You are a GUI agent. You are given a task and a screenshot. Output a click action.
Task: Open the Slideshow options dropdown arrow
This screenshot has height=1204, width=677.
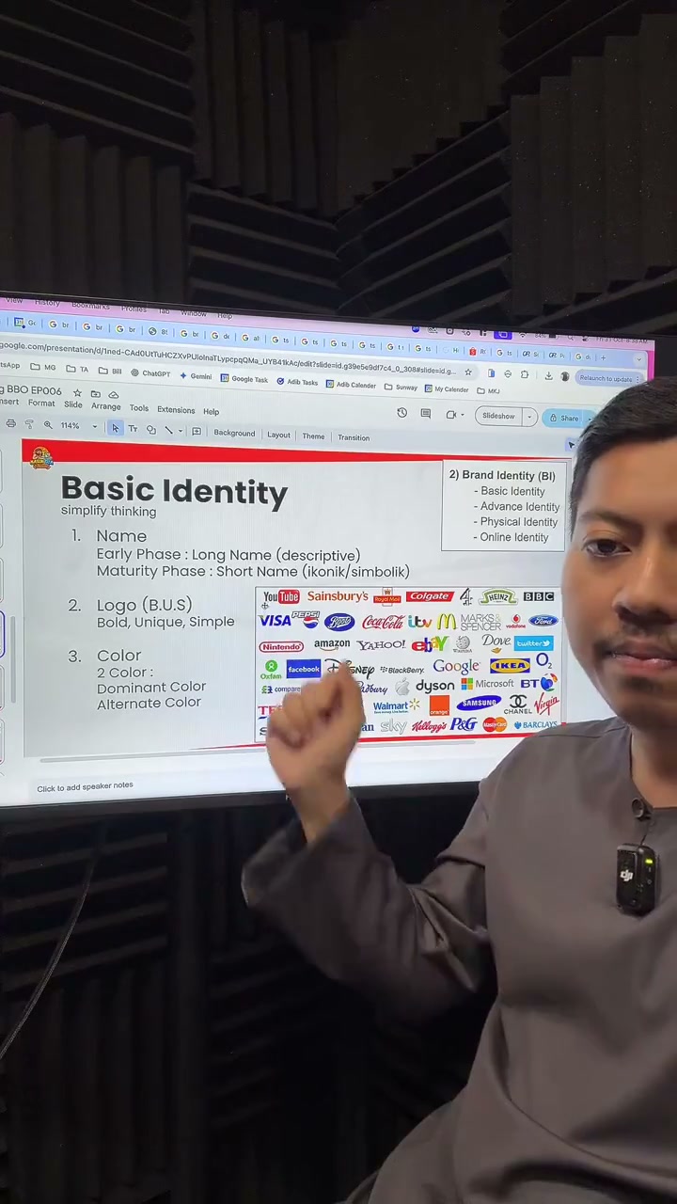pos(529,417)
